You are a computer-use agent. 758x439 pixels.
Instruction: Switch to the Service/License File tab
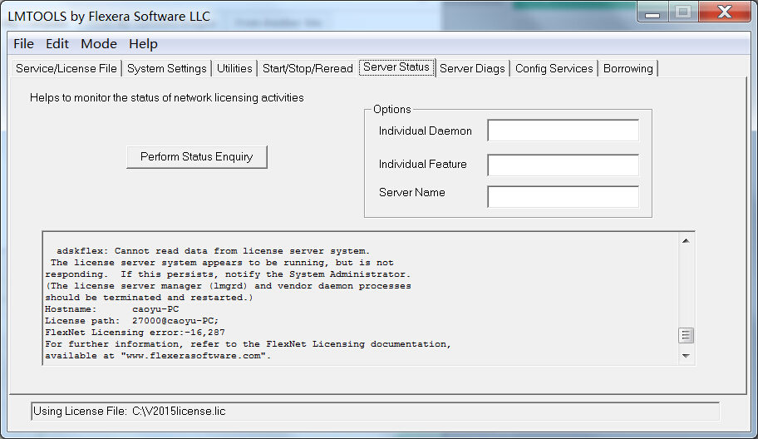66,69
